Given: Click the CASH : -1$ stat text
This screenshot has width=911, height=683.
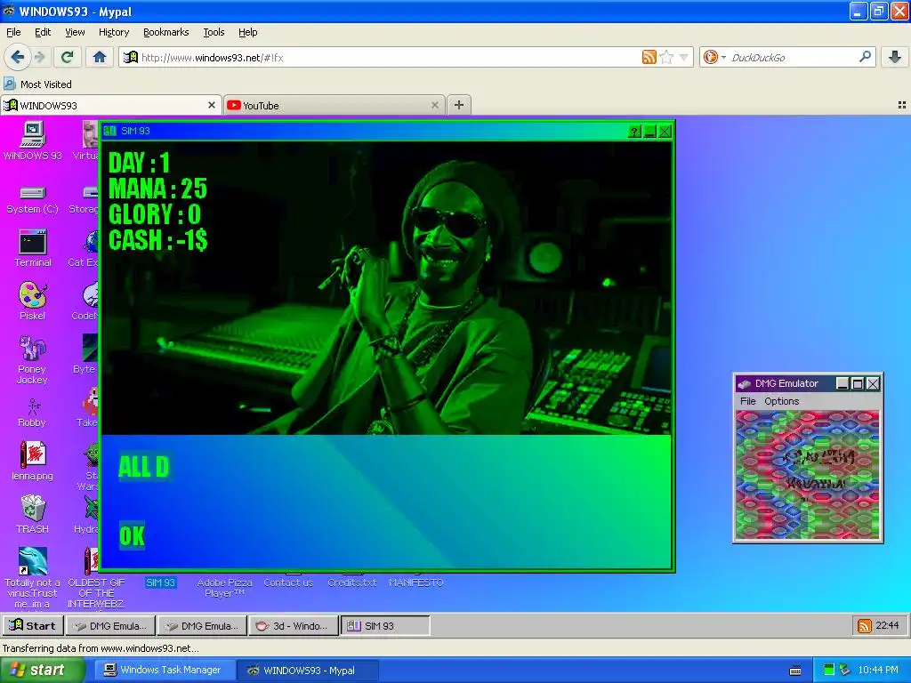Looking at the screenshot, I should tap(158, 240).
